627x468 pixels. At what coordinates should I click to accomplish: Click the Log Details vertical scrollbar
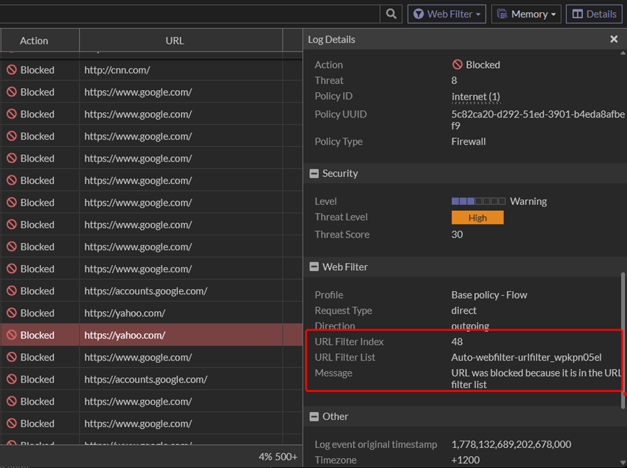(x=623, y=340)
